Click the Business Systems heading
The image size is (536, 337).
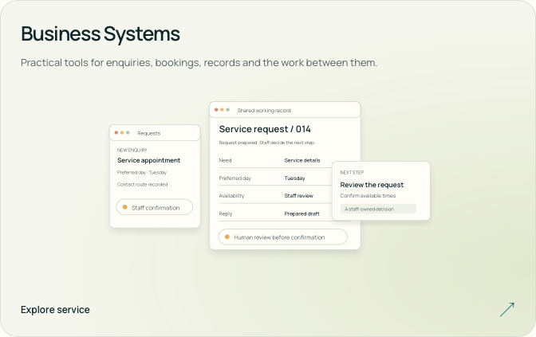pos(100,33)
